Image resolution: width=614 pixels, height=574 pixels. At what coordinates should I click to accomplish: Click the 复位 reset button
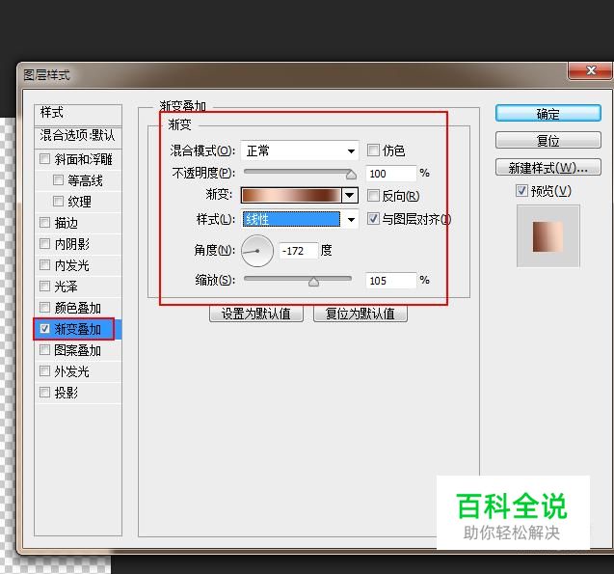click(x=547, y=140)
